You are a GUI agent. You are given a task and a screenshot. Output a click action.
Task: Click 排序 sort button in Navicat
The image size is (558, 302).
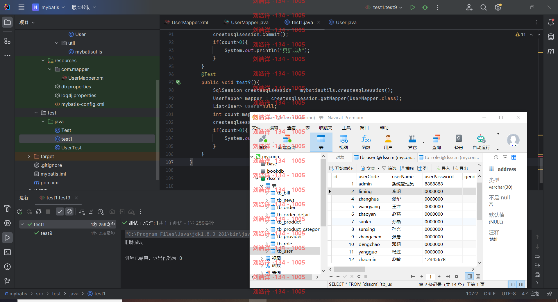click(x=407, y=168)
